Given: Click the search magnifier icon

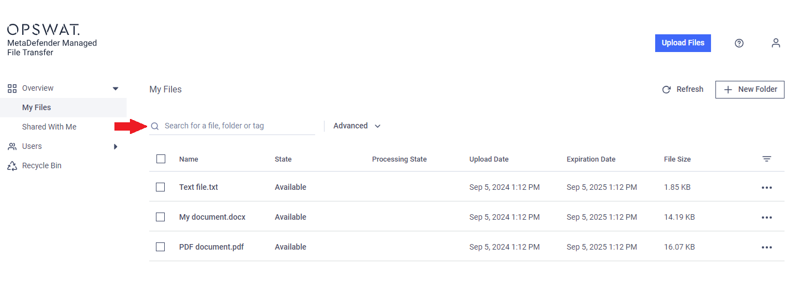Looking at the screenshot, I should click(155, 126).
